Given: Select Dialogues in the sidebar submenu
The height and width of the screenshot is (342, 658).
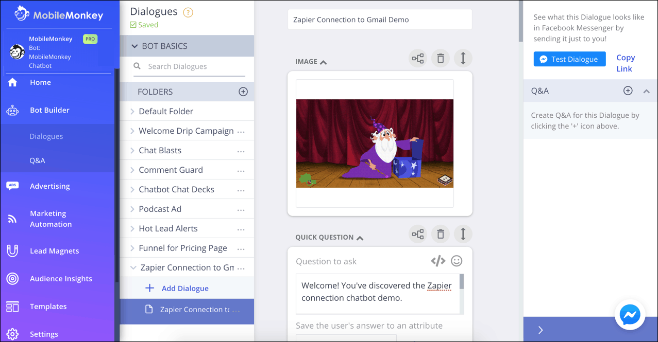Looking at the screenshot, I should pyautogui.click(x=46, y=136).
